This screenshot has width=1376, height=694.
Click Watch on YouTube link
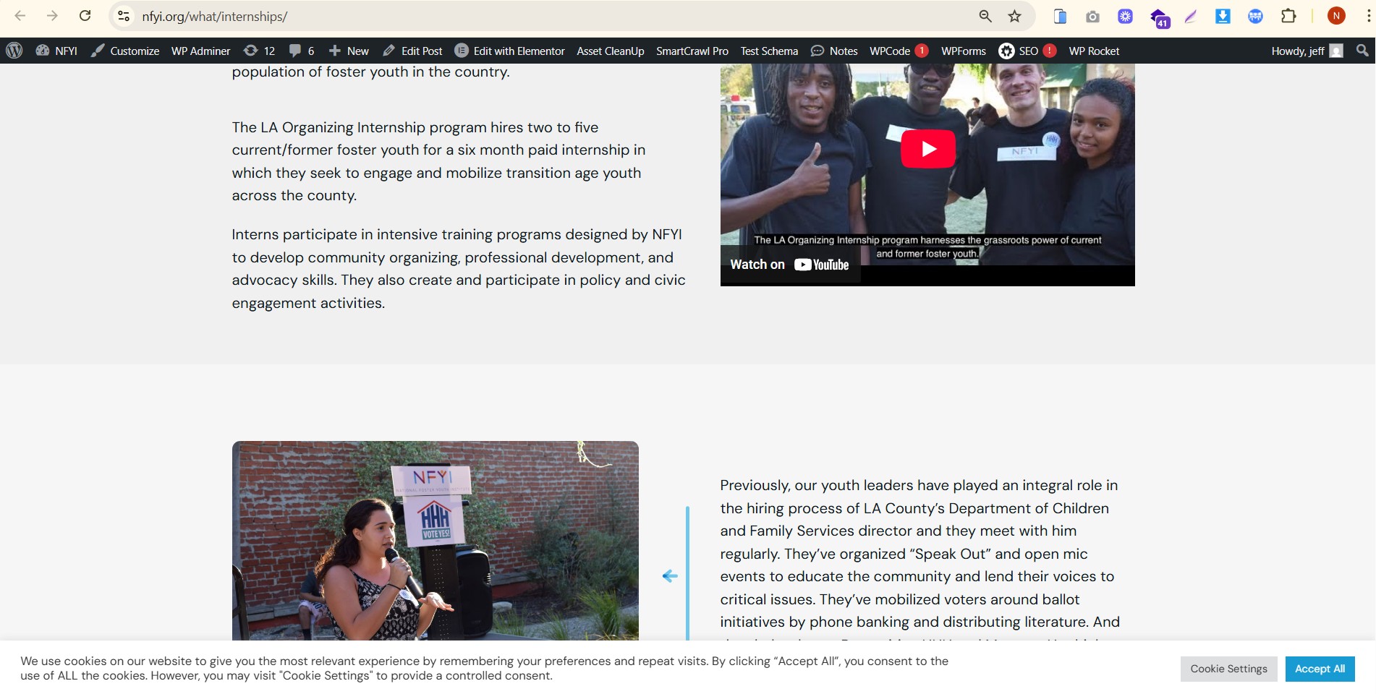click(x=789, y=265)
